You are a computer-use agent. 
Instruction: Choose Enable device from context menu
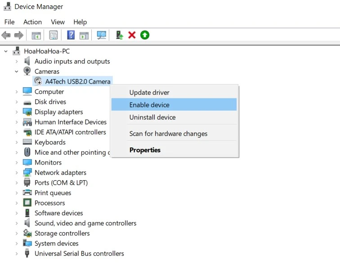[x=149, y=105]
